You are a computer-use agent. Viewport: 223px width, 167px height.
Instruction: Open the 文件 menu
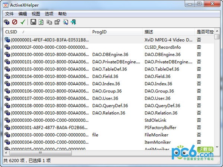[9, 14]
